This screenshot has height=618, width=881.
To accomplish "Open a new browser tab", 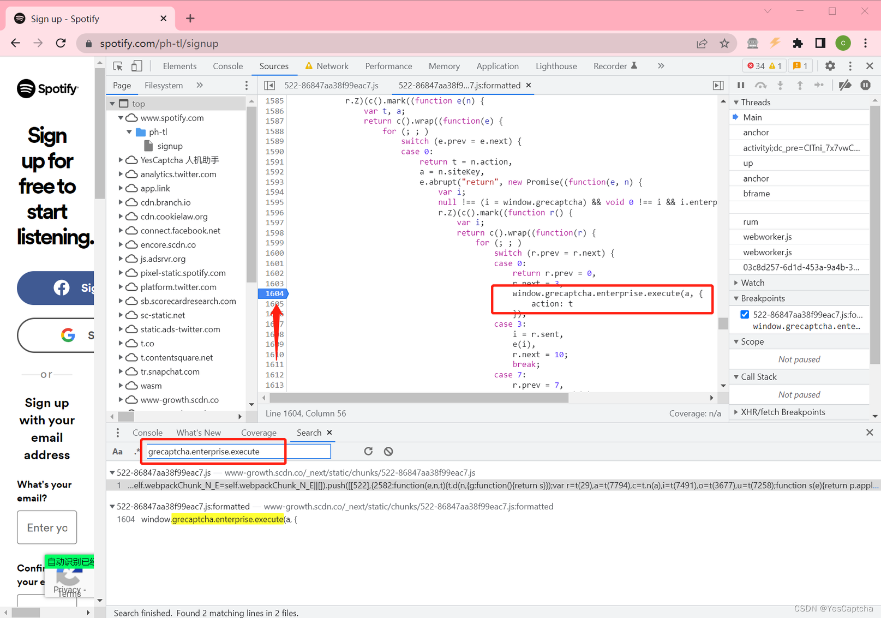I will pos(190,19).
